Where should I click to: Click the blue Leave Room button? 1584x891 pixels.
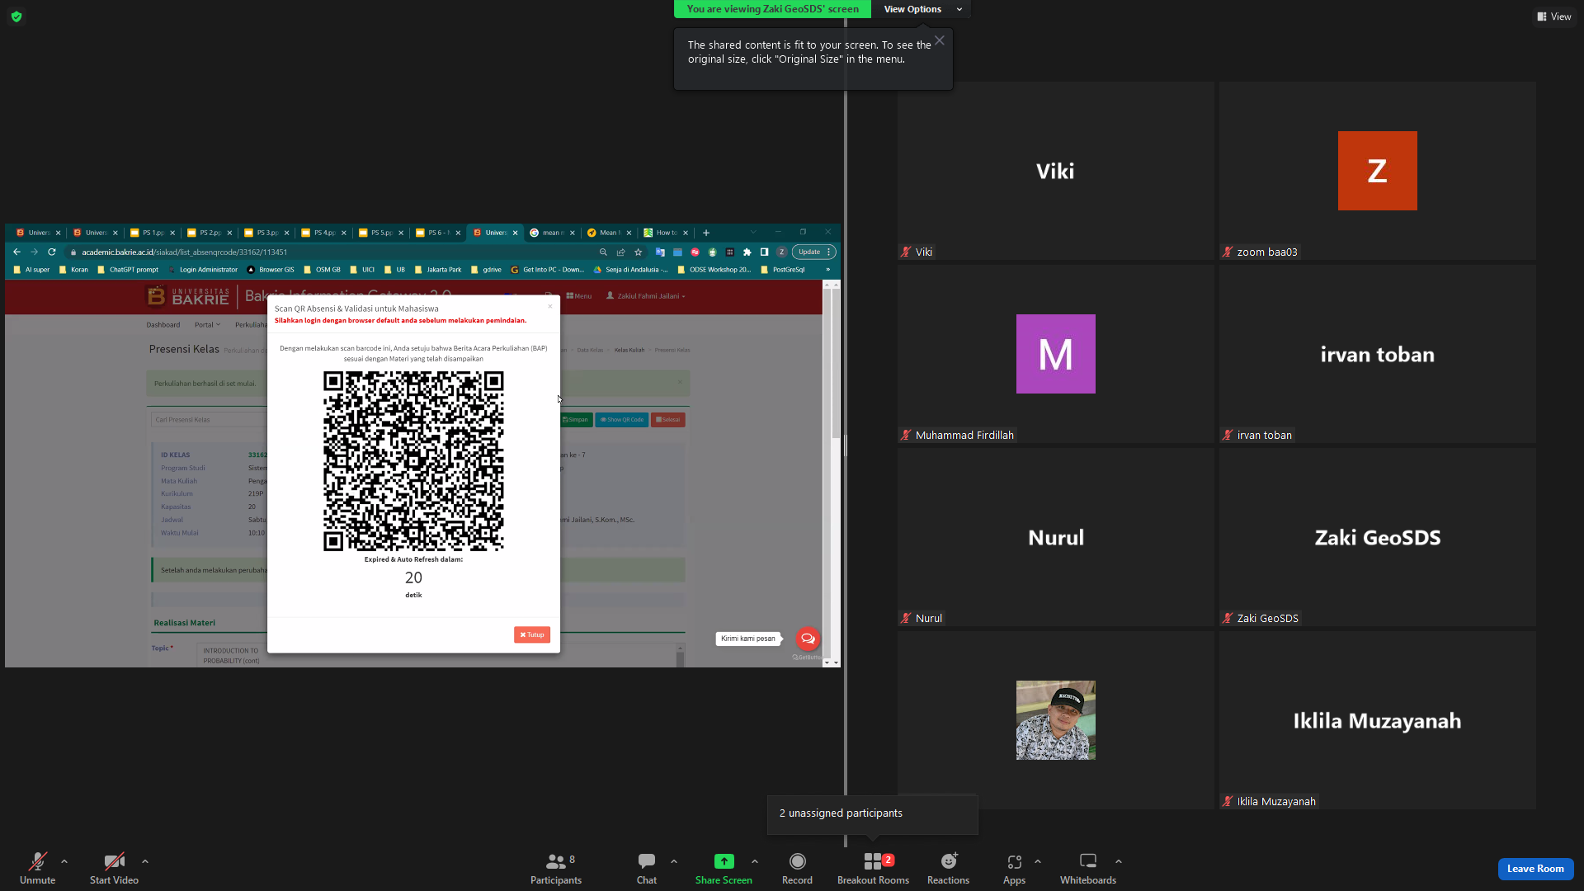coord(1535,869)
